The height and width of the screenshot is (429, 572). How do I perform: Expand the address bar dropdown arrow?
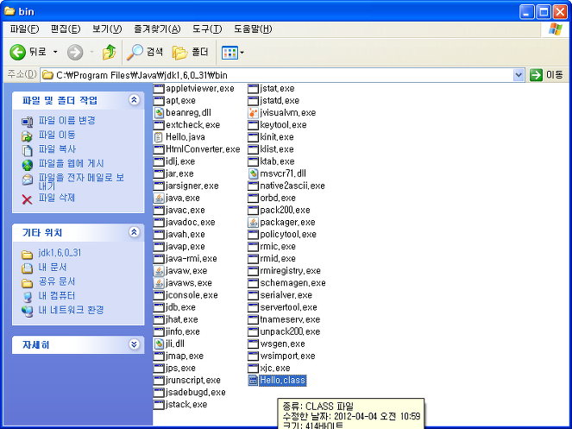click(x=519, y=75)
